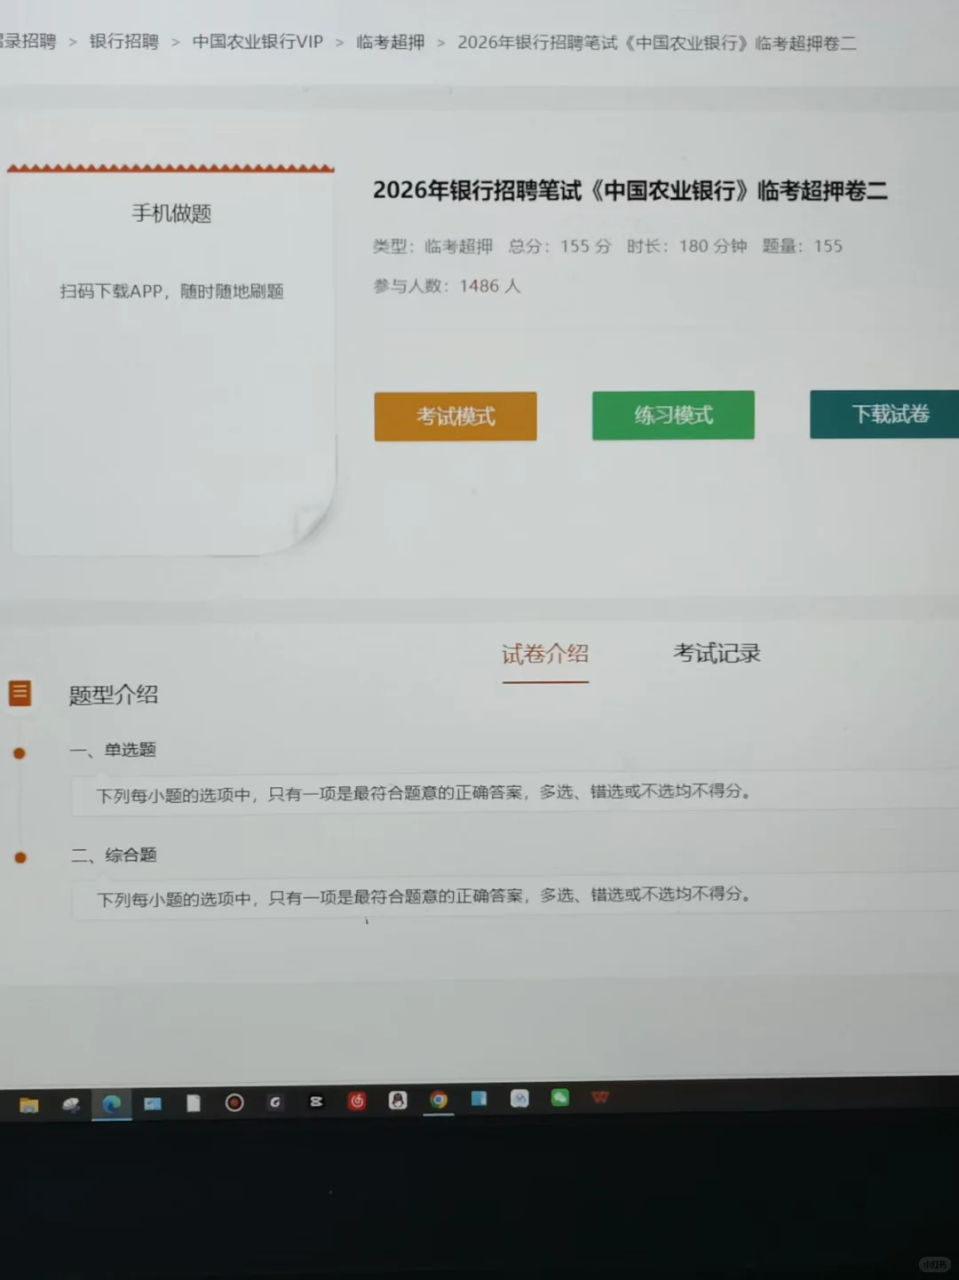Viewport: 959px width, 1280px height.
Task: Click the 参与人数: 1486 人 text
Action: coord(447,286)
